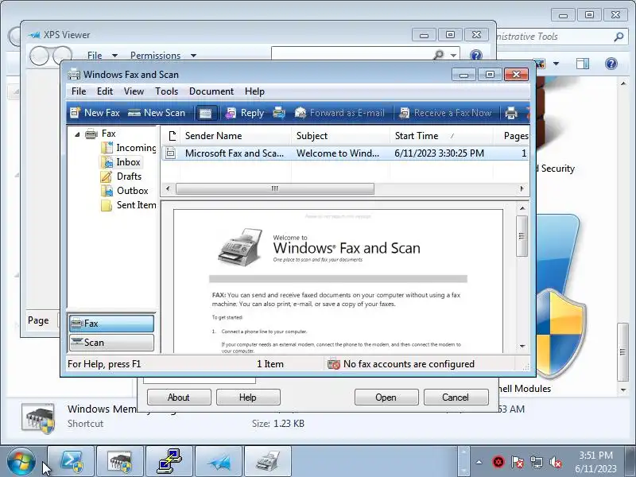Click Forward as E-mail in toolbar
636x477 pixels.
pyautogui.click(x=339, y=113)
